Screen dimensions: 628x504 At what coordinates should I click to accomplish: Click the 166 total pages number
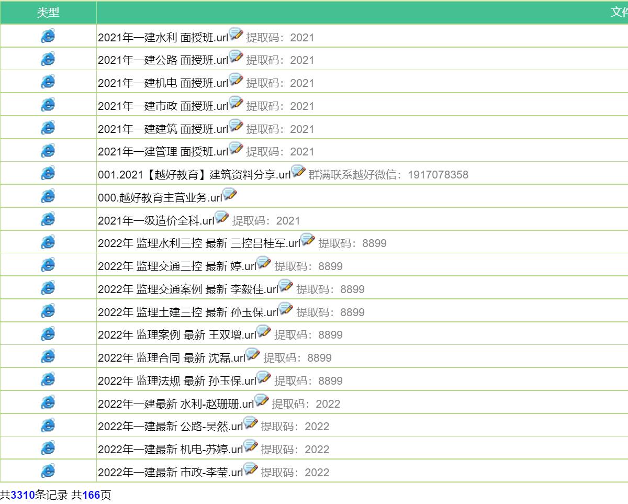tap(91, 495)
